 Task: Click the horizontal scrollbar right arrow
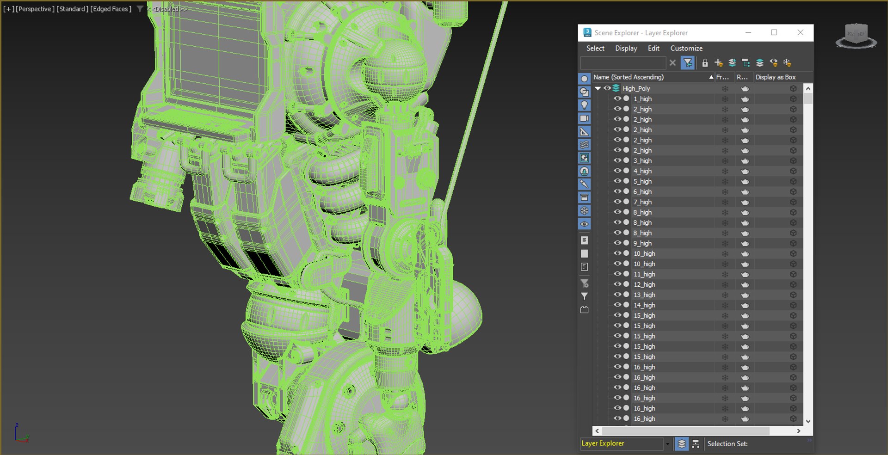(798, 431)
